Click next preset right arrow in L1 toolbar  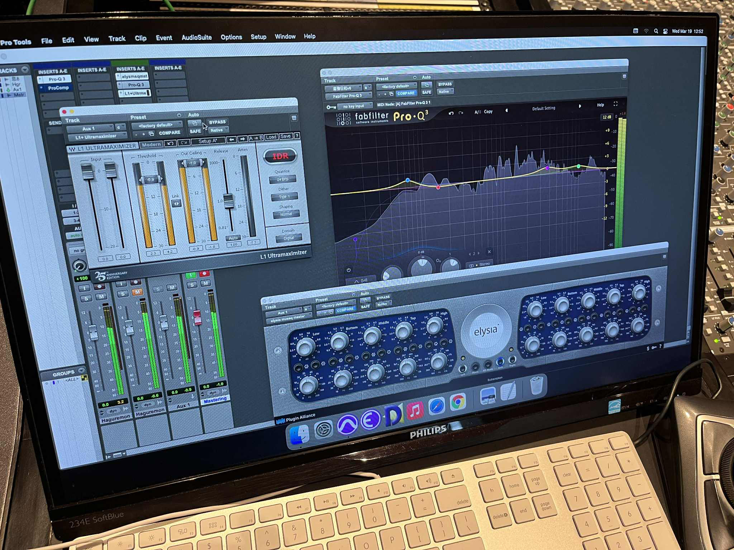pos(242,139)
